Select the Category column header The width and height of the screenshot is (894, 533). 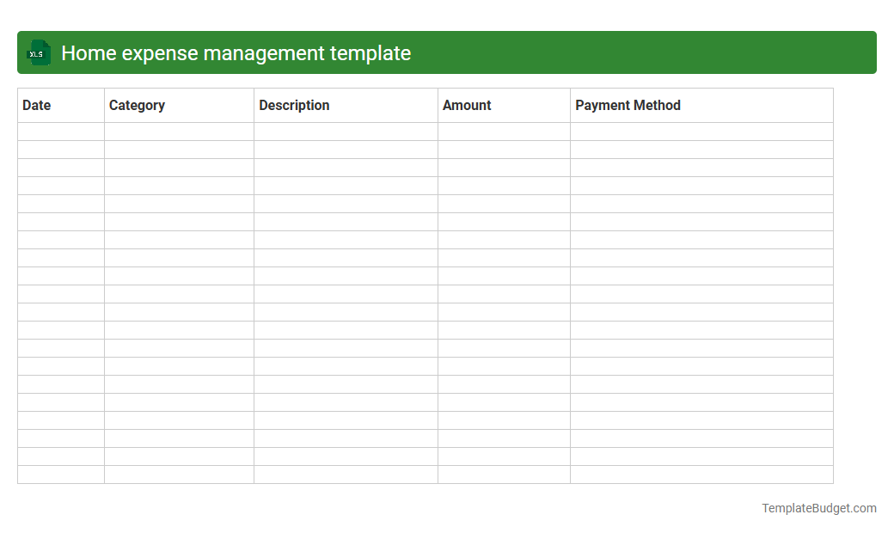pos(137,105)
